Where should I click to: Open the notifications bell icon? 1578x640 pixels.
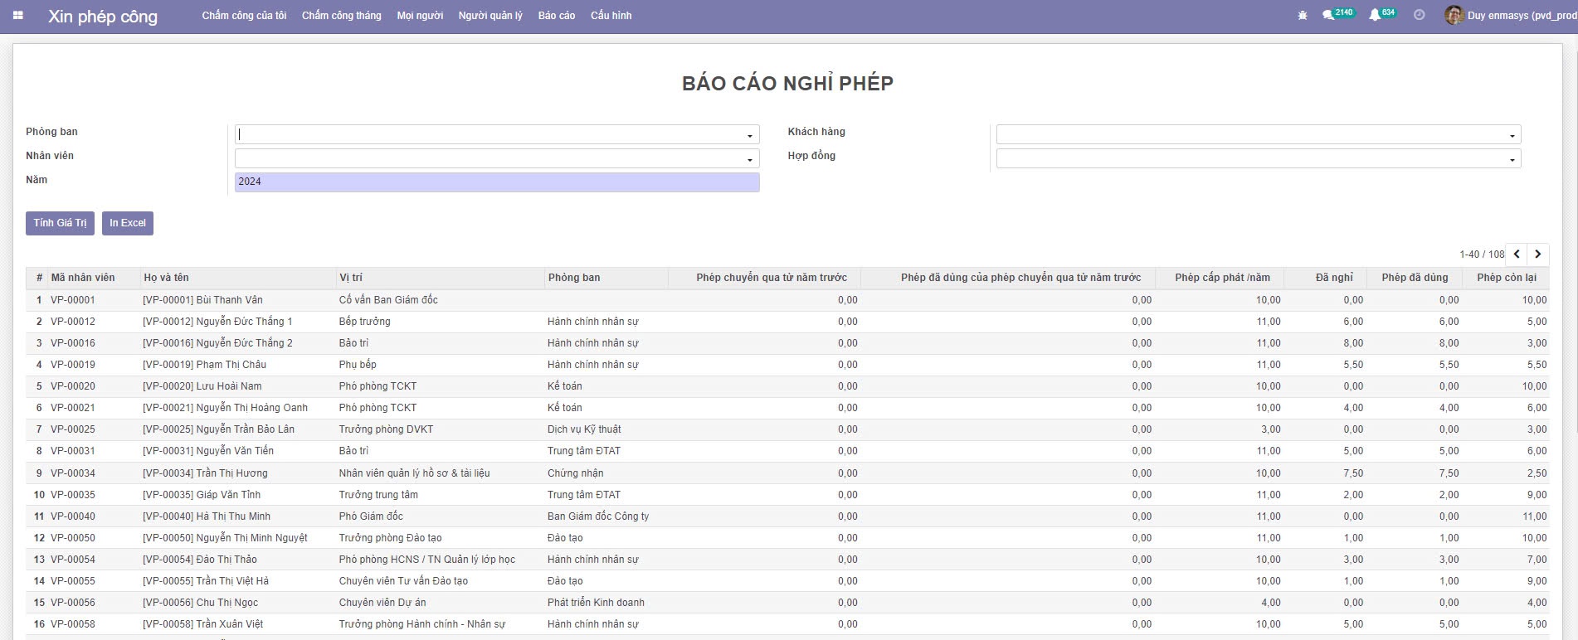tap(1375, 15)
